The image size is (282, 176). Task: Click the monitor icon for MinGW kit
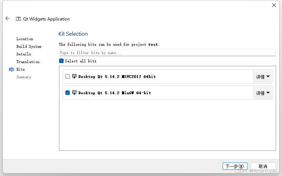[x=74, y=93]
